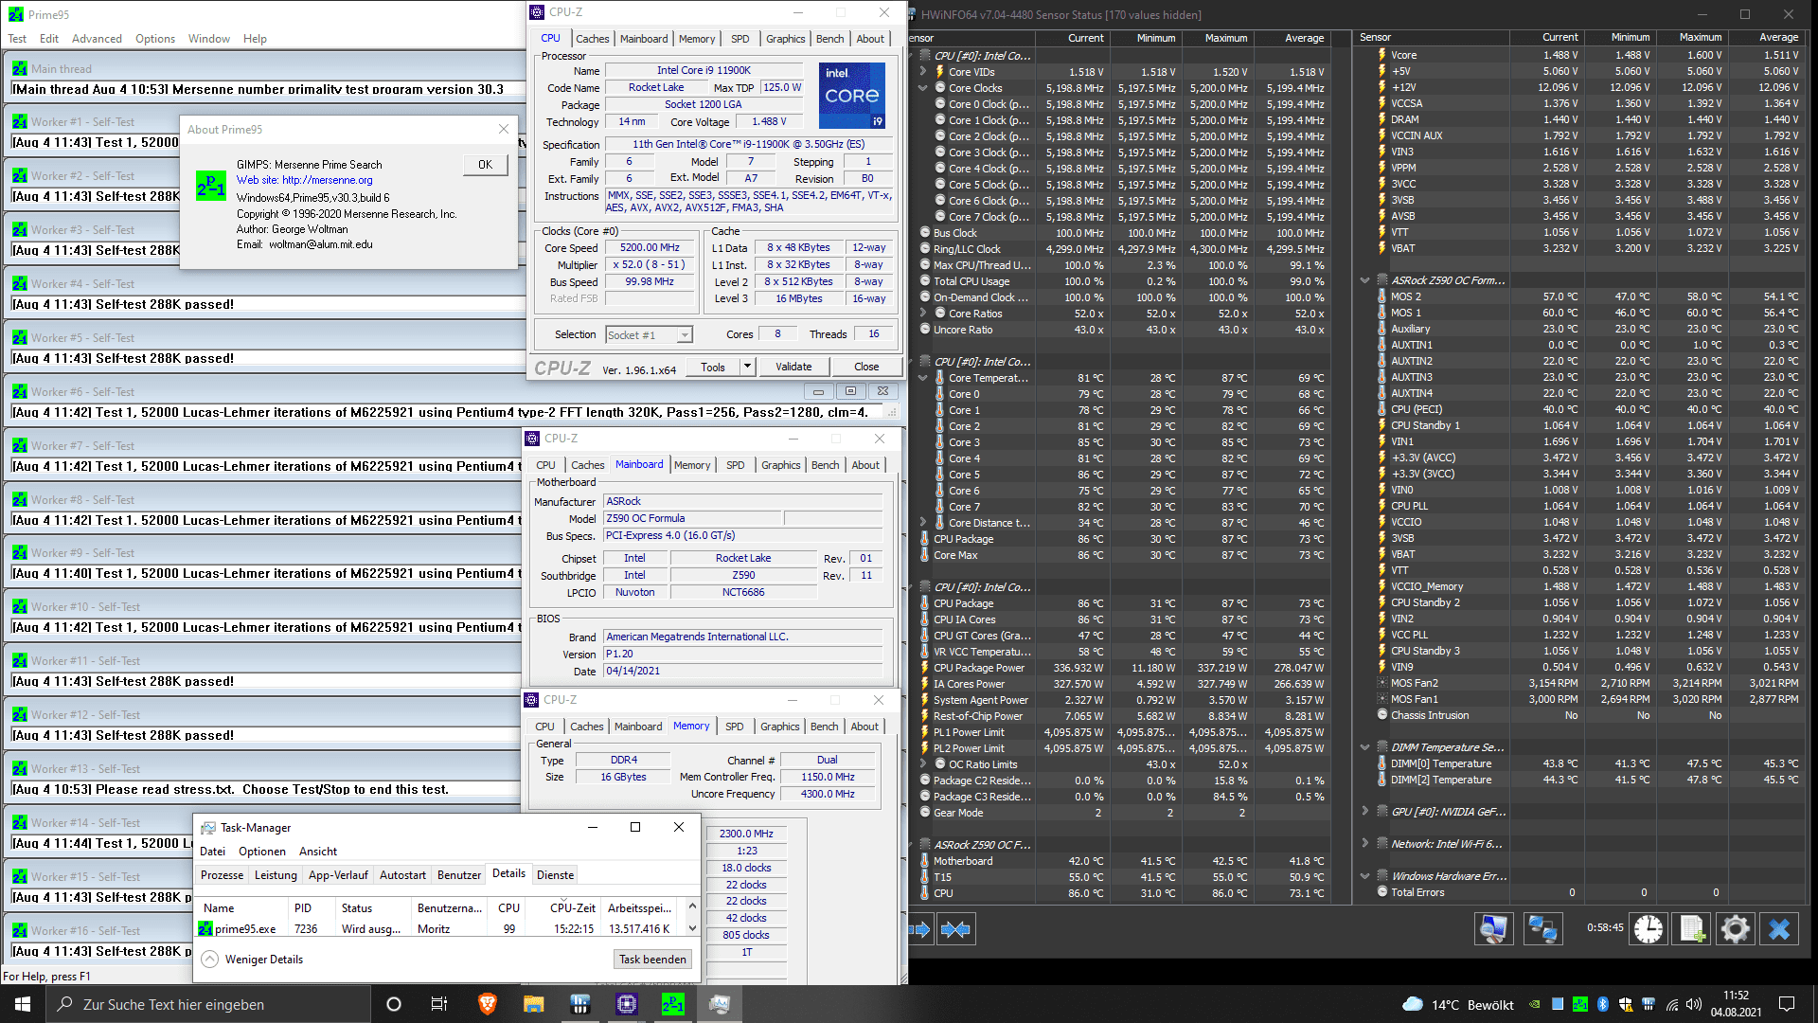Collapse Core Temperatures sensor group
This screenshot has height=1023, width=1818.
(923, 378)
